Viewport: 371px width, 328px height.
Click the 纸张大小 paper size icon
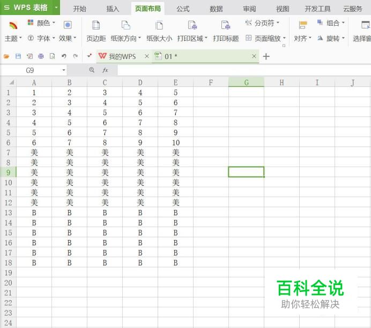(x=159, y=25)
